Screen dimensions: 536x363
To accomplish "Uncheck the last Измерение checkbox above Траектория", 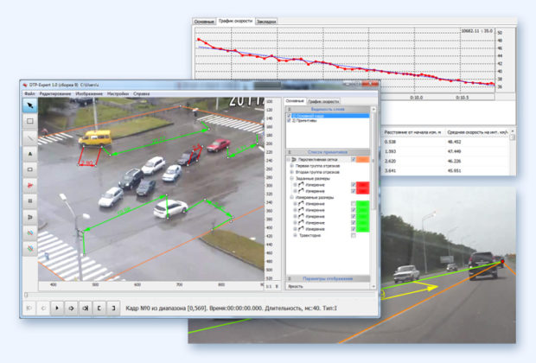I will [354, 229].
